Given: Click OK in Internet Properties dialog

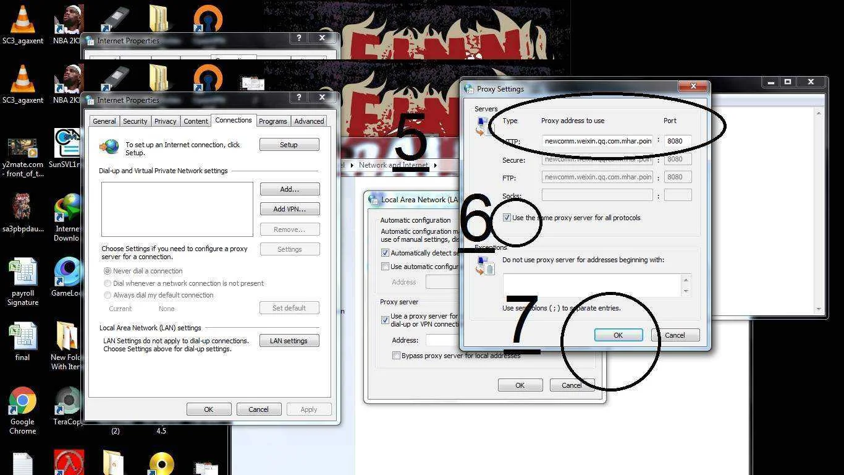Looking at the screenshot, I should tap(209, 409).
